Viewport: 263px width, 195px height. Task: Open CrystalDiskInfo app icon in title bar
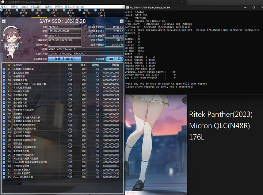coord(3,2)
